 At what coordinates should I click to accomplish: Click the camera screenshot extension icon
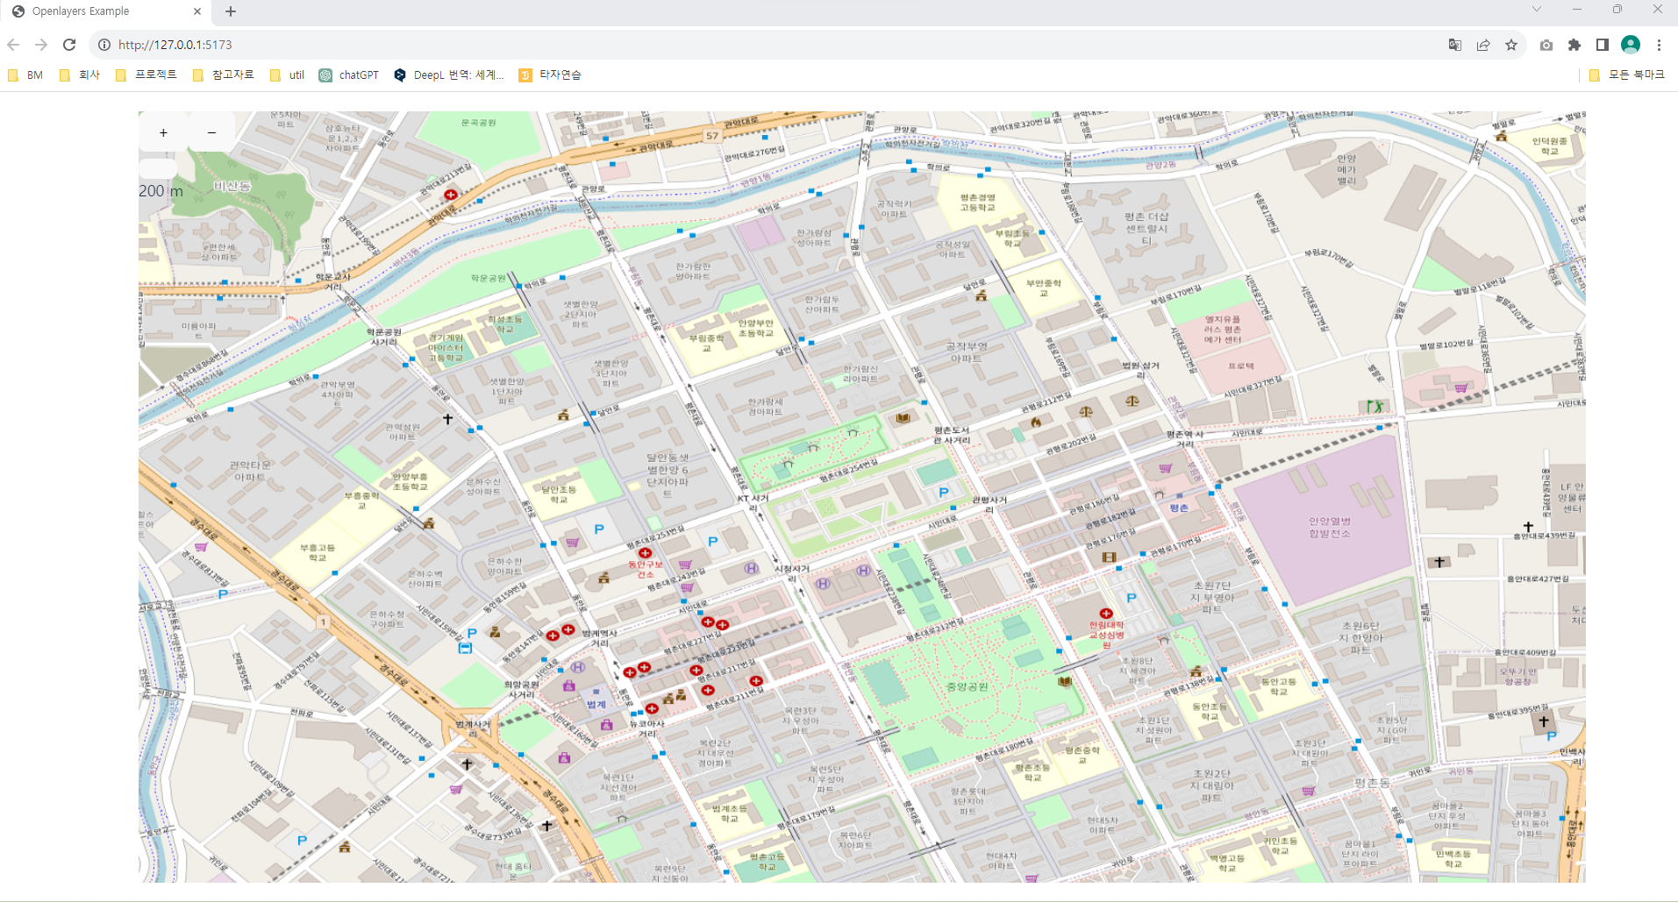[1546, 45]
